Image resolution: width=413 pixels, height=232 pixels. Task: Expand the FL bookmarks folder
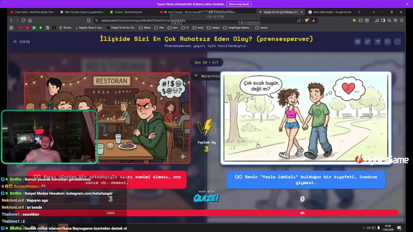point(185,28)
